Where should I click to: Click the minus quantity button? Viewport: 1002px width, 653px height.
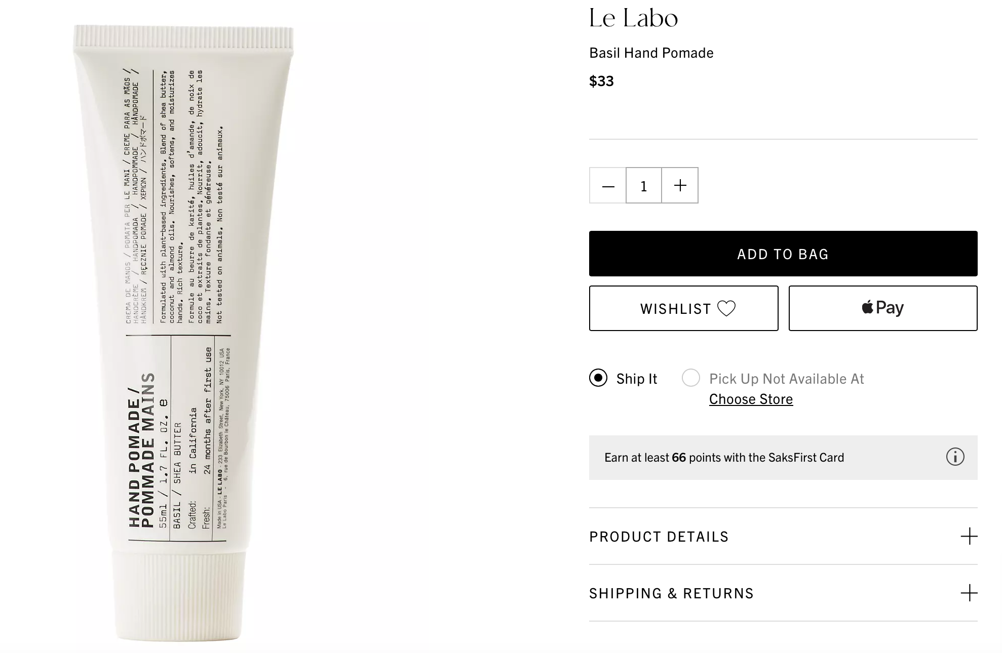tap(608, 186)
